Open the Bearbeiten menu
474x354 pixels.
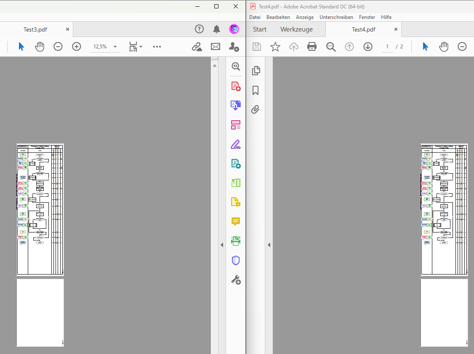278,17
